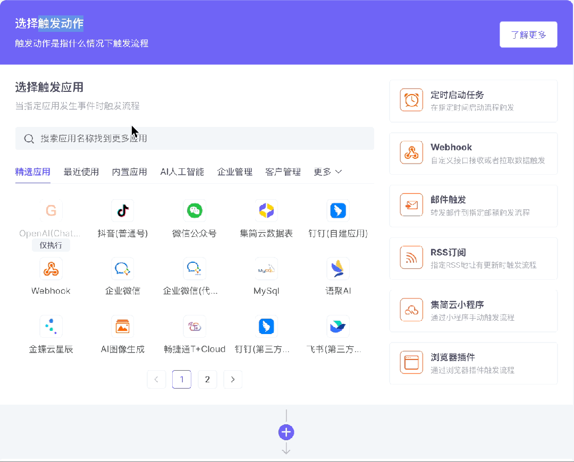This screenshot has height=462, width=574.
Task: Go to page 2 of apps
Action: pos(207,379)
